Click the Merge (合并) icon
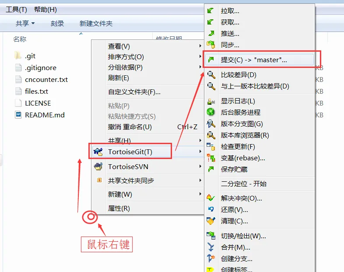 (x=211, y=247)
